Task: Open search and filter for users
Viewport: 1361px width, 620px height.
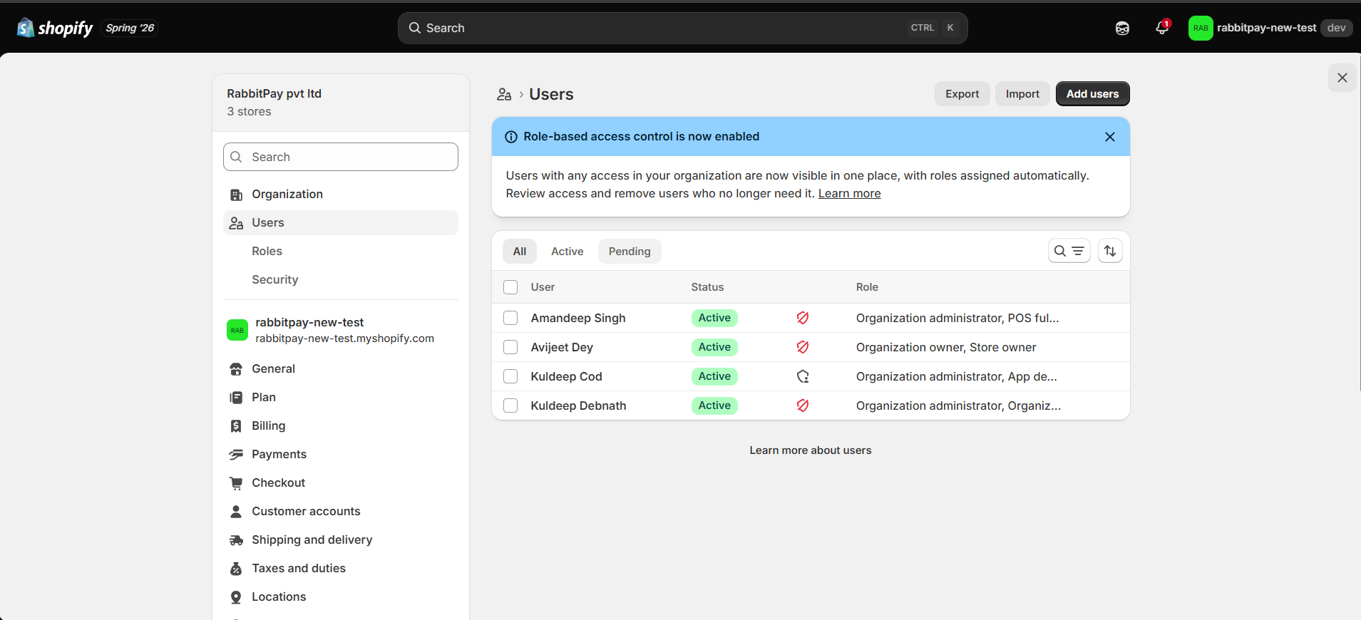Action: click(1069, 251)
